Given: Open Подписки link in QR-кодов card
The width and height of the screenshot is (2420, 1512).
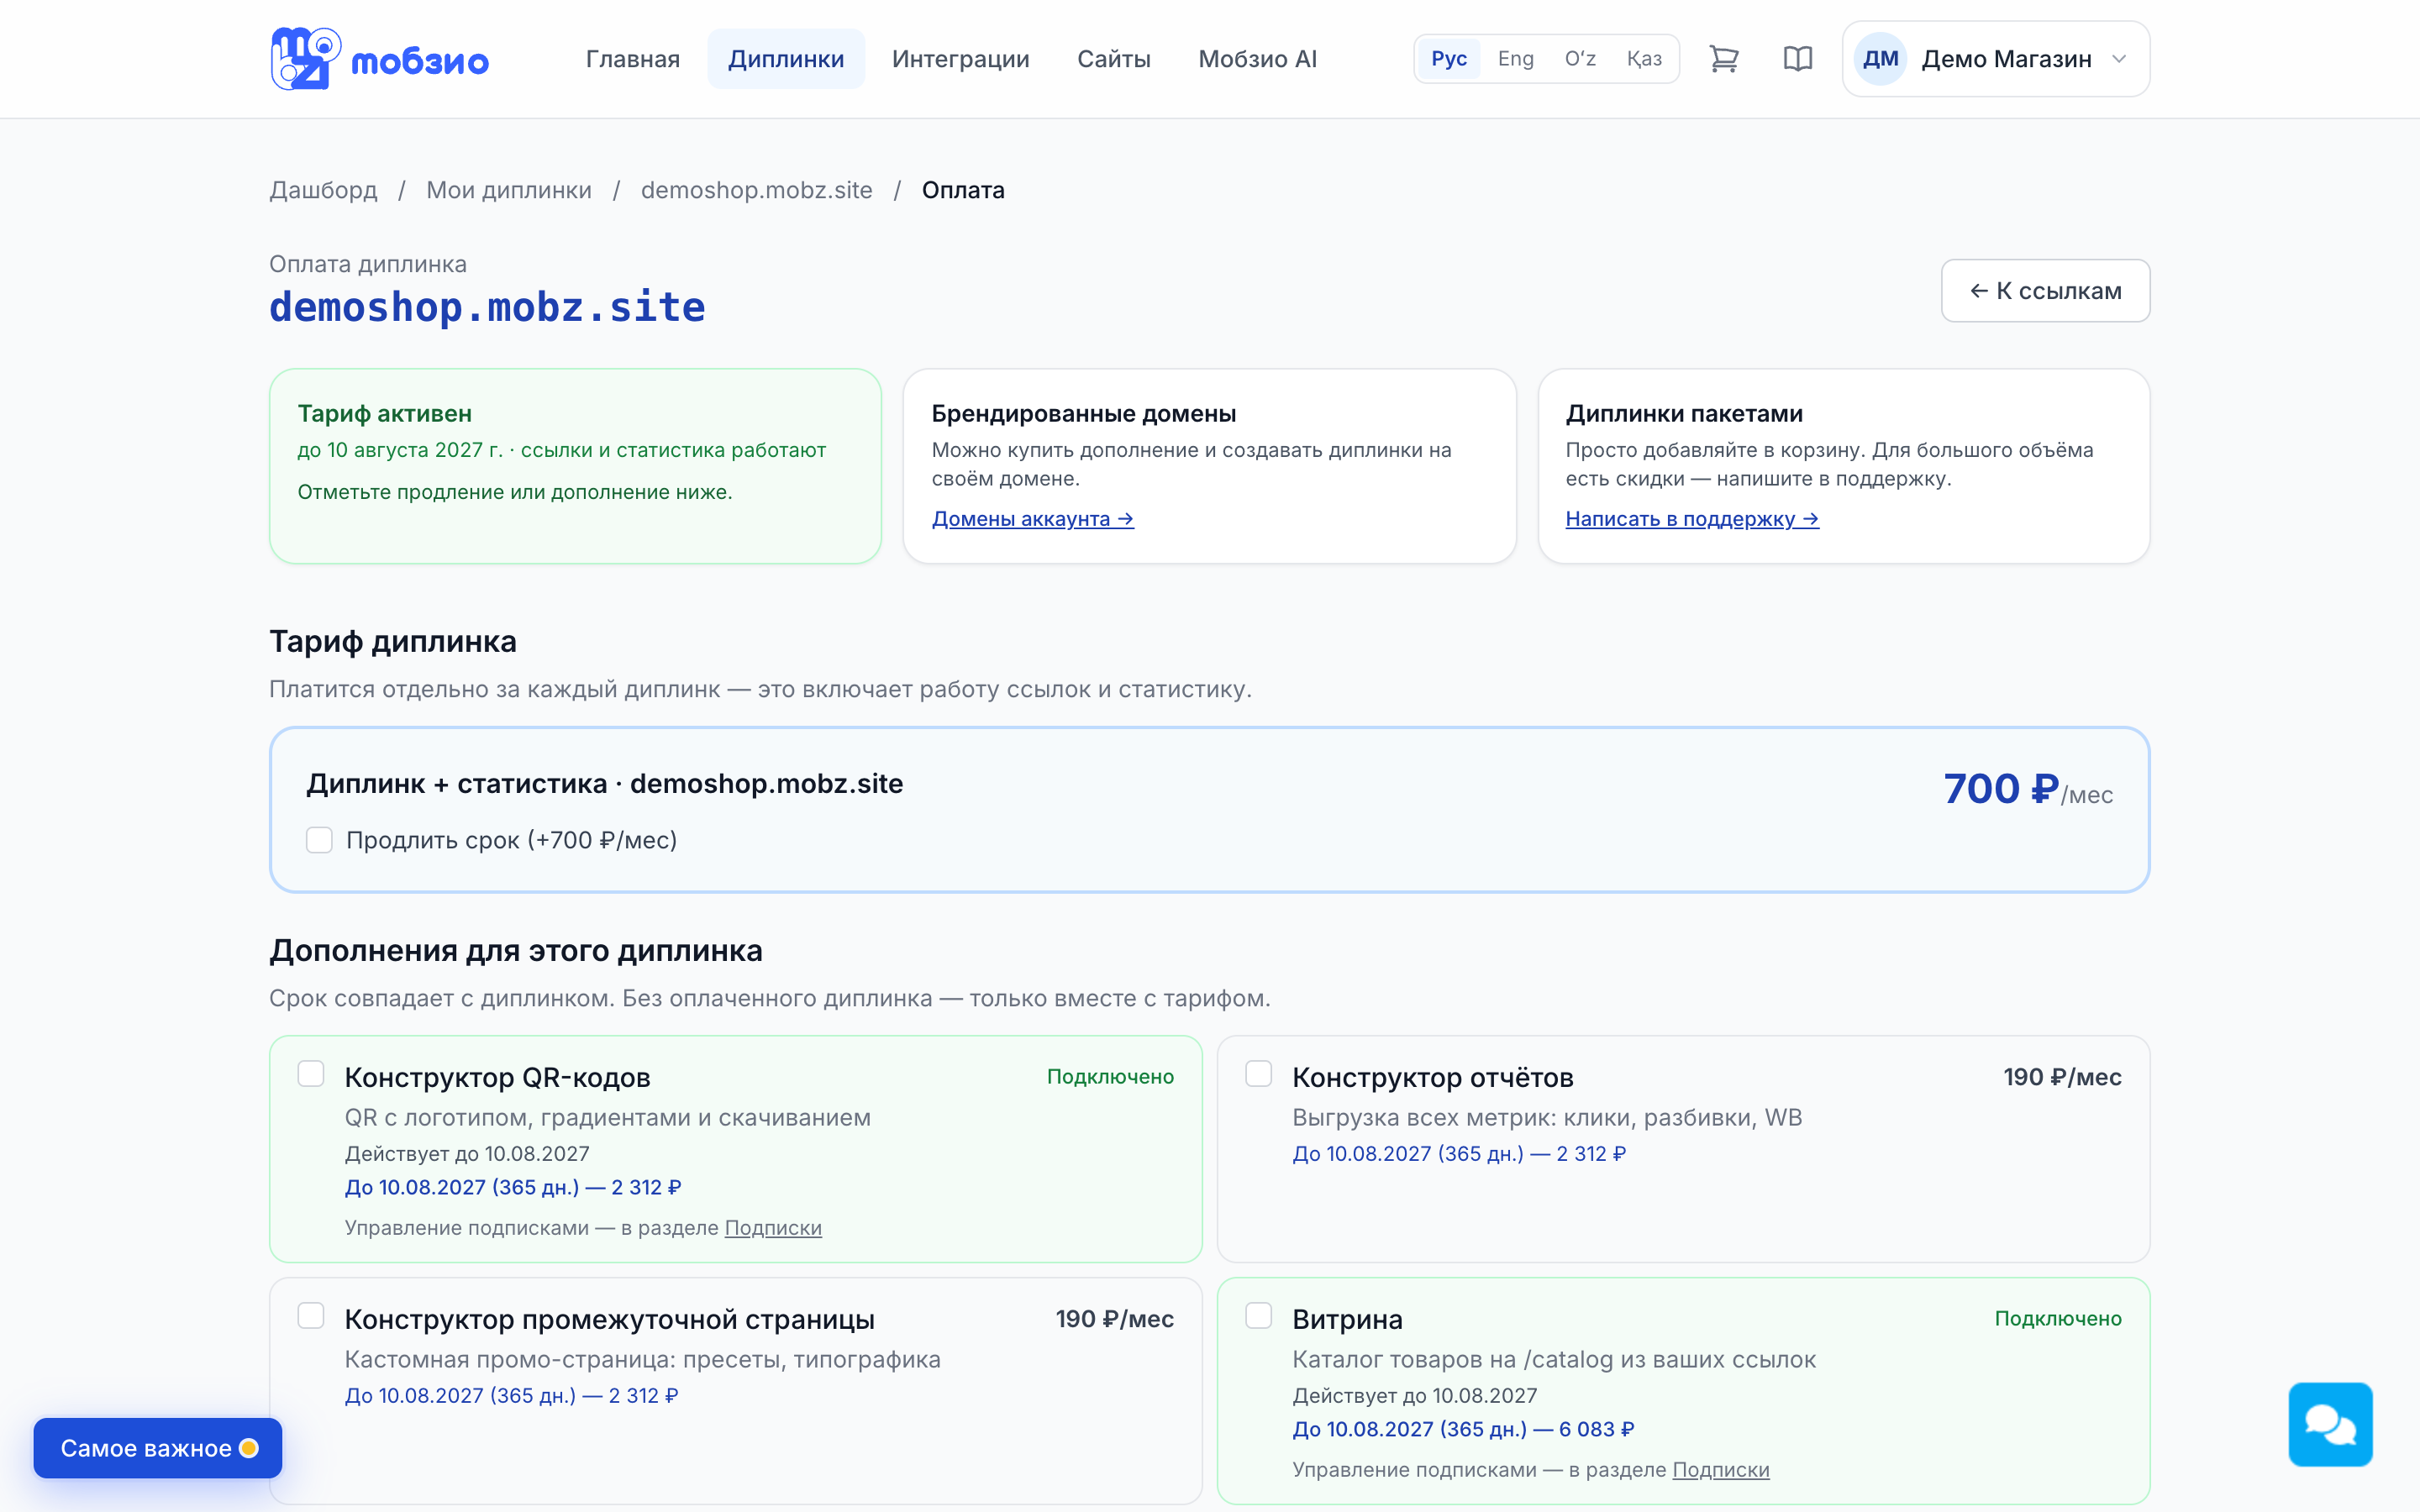Looking at the screenshot, I should tap(773, 1228).
